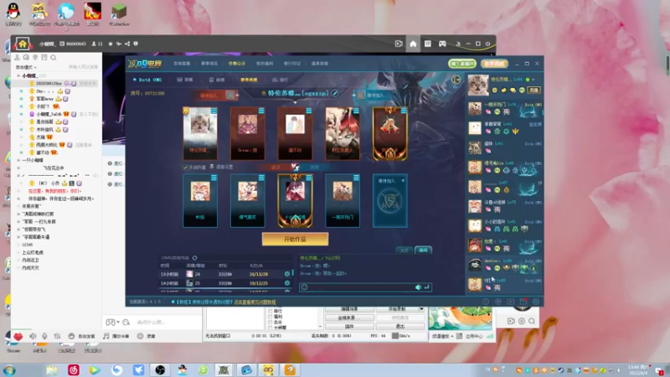
Task: Click the grid apps icon in voice app toolbar
Action: pos(427,44)
